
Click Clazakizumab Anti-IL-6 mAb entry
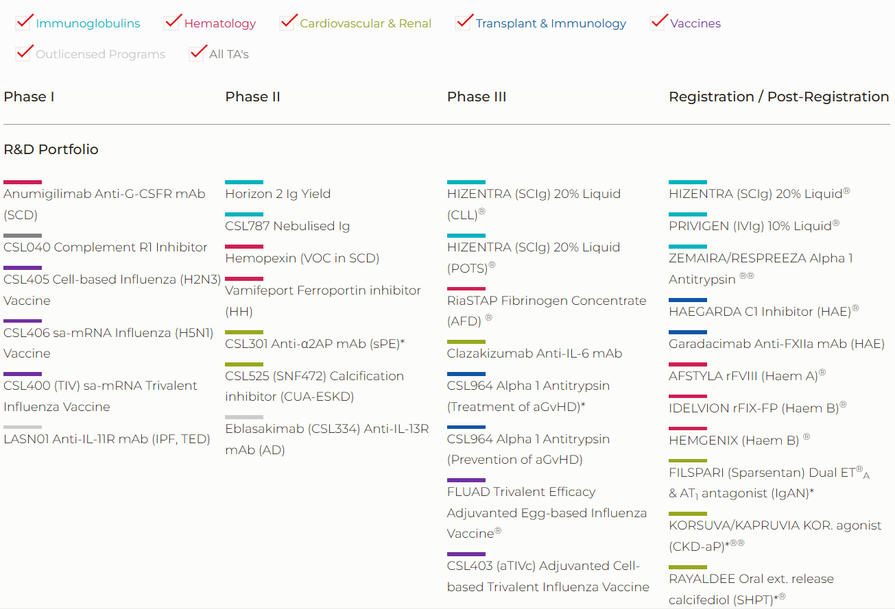(534, 353)
